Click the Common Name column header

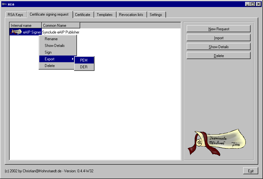click(x=61, y=25)
